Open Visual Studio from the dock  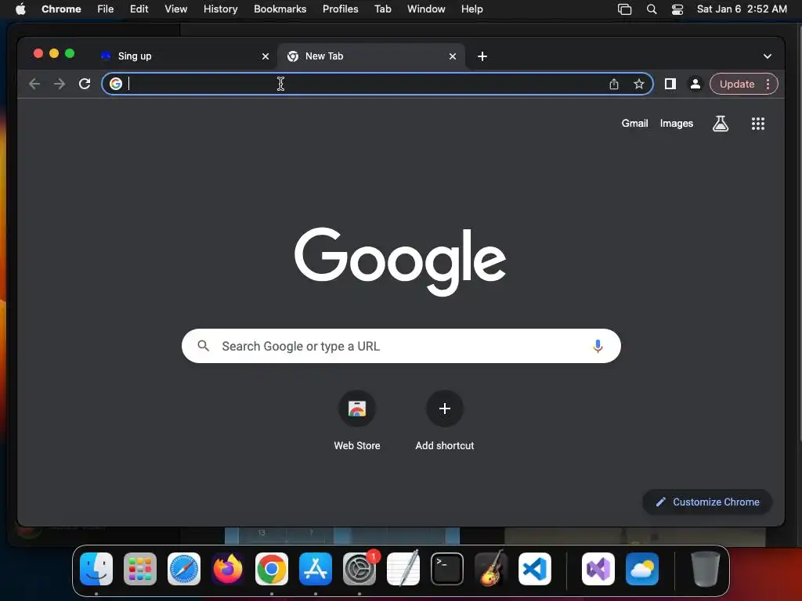598,569
